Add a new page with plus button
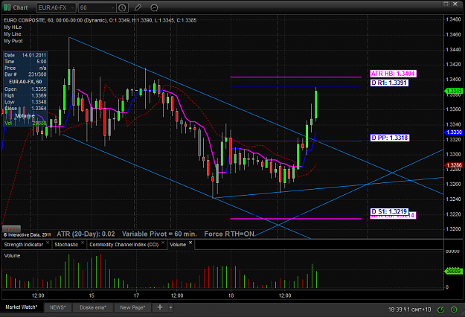The image size is (465, 317). (160, 307)
